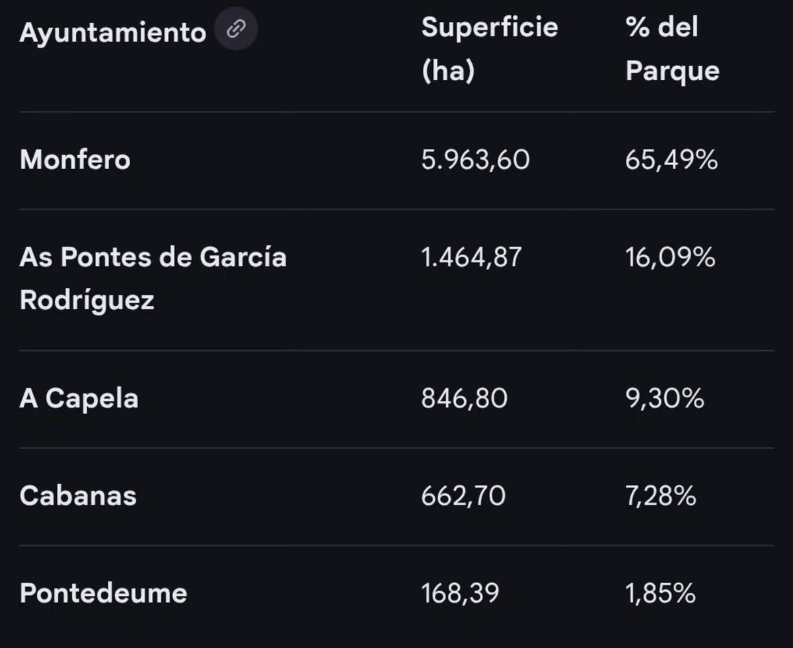Image resolution: width=793 pixels, height=648 pixels.
Task: Select the Monfero row name
Action: (x=75, y=159)
